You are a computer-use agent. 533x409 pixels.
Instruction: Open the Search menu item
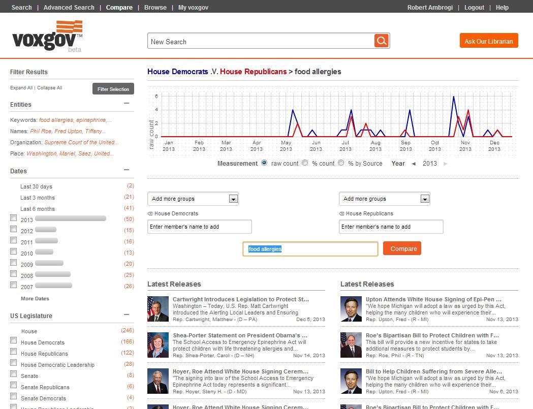point(21,8)
